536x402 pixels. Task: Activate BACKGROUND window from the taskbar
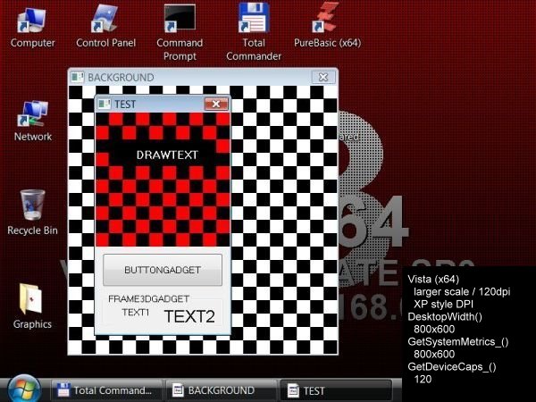pos(221,390)
